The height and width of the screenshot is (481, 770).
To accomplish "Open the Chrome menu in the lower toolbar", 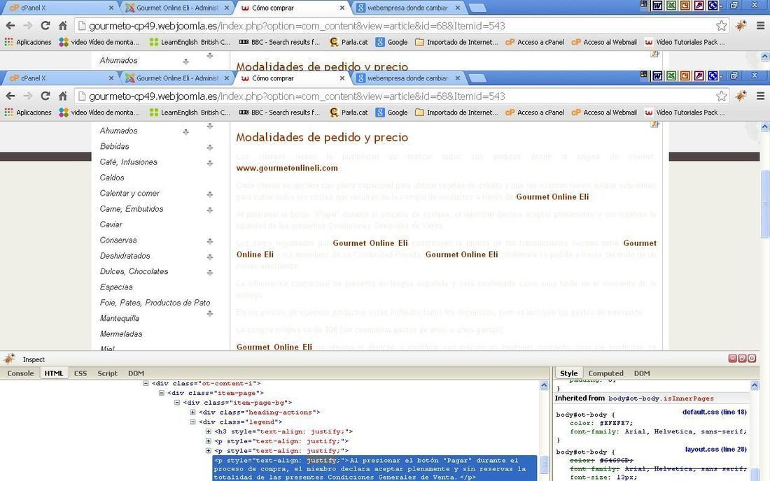I will coord(760,96).
